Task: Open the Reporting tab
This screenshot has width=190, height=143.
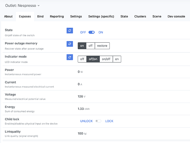Action: tap(57, 16)
